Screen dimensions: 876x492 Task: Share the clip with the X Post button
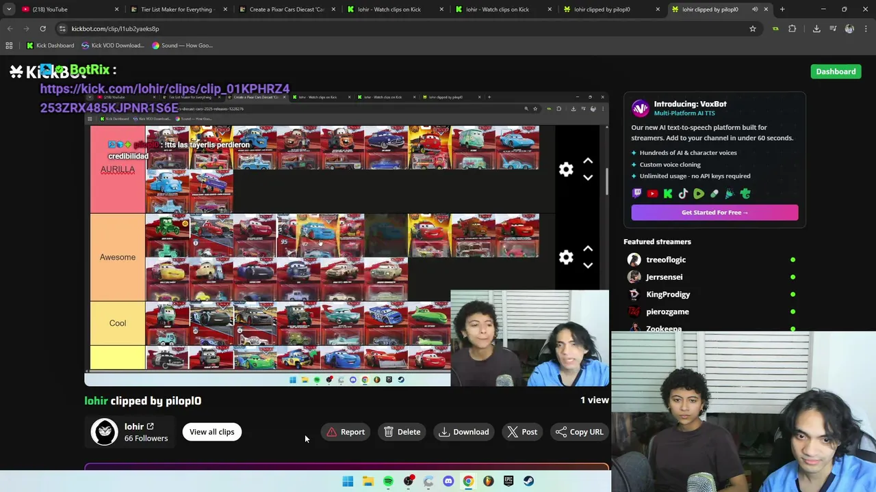(x=522, y=432)
